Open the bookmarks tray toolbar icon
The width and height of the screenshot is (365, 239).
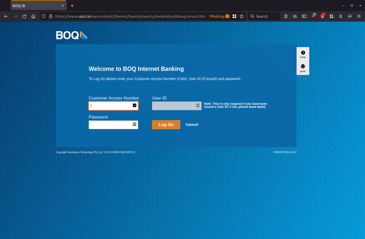tap(286, 16)
